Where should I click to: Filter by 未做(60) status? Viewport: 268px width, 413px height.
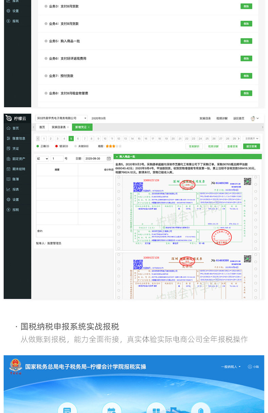[81, 146]
